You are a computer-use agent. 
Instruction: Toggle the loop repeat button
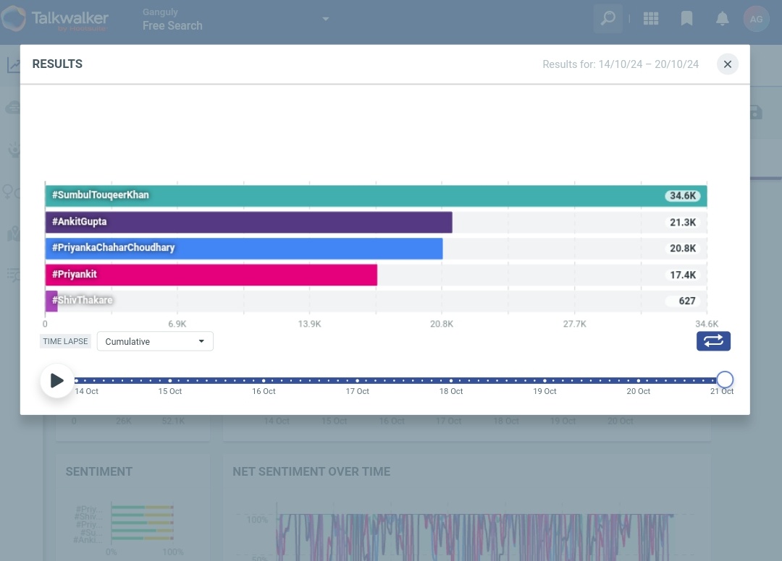713,341
